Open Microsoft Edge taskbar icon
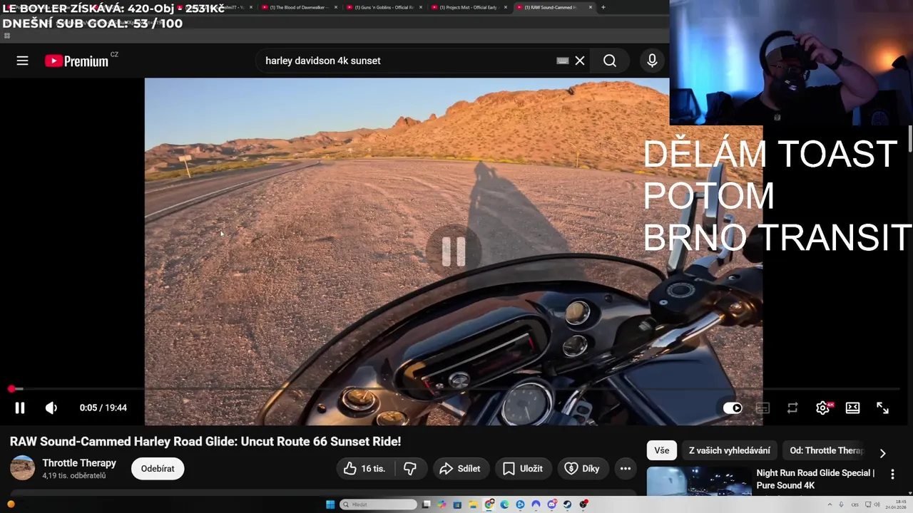 pyautogui.click(x=504, y=504)
